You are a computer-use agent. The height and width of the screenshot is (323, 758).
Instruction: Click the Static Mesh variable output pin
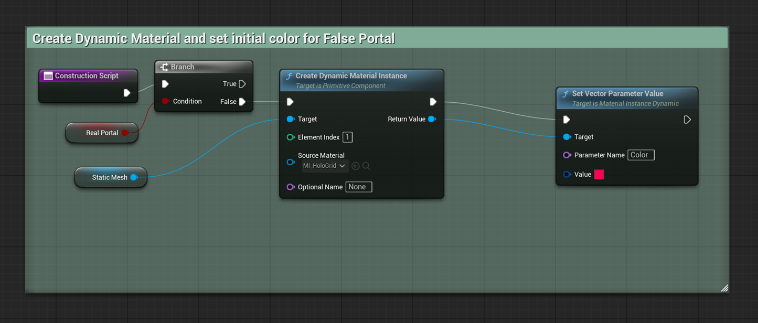coord(134,177)
